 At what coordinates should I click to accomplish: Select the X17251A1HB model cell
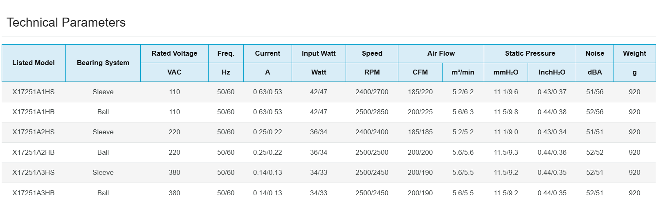(x=33, y=112)
